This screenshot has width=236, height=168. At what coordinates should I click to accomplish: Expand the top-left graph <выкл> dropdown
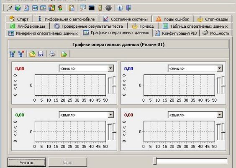tap(110, 68)
